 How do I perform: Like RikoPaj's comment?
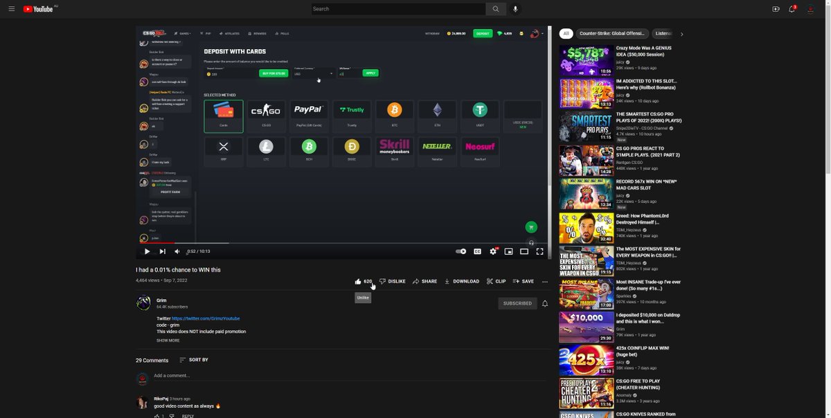pos(157,416)
